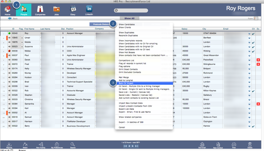Toggle flag checkbox for Mobile
The width and height of the screenshot is (264, 151).
22,42
